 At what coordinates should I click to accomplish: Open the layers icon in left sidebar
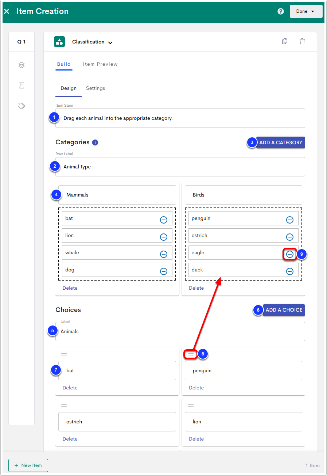22,65
